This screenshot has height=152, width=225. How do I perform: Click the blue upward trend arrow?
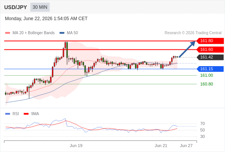point(187,49)
